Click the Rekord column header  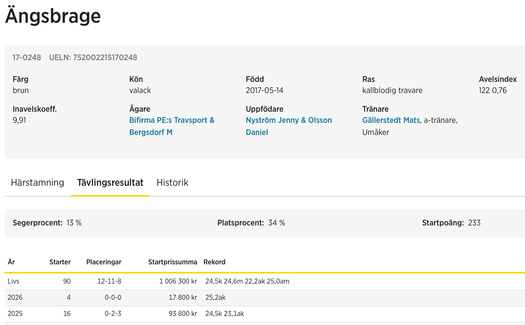click(214, 262)
